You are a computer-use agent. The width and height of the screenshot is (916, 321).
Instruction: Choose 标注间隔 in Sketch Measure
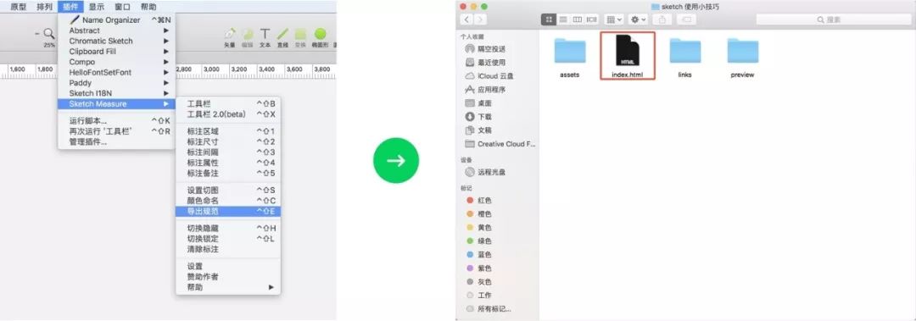(228, 152)
